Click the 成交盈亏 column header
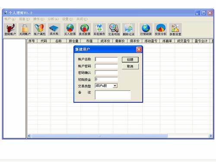The image size is (216, 162). (x=183, y=41)
